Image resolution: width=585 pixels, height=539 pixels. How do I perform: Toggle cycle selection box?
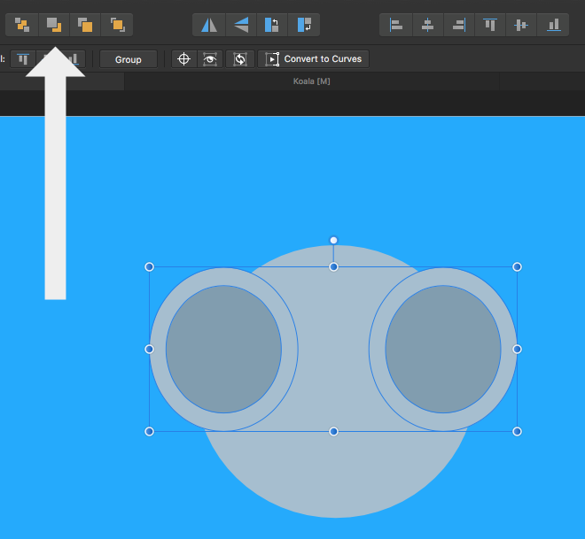pyautogui.click(x=238, y=59)
